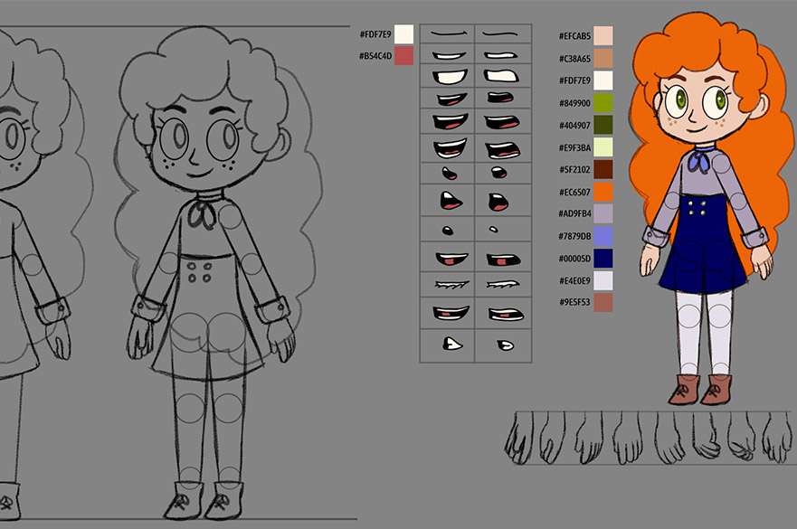The width and height of the screenshot is (797, 529).
Task: Click the #404907 hex code label
Action: click(574, 125)
